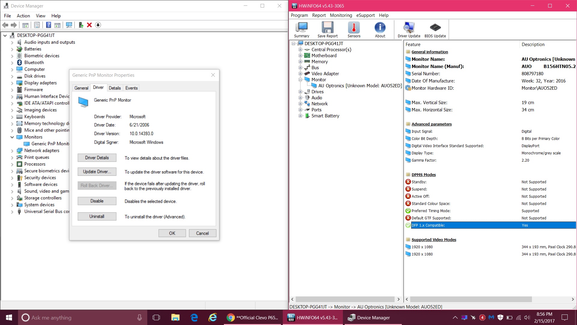
Task: Expand Smart Battery node in HWiNFO
Action: click(x=300, y=116)
